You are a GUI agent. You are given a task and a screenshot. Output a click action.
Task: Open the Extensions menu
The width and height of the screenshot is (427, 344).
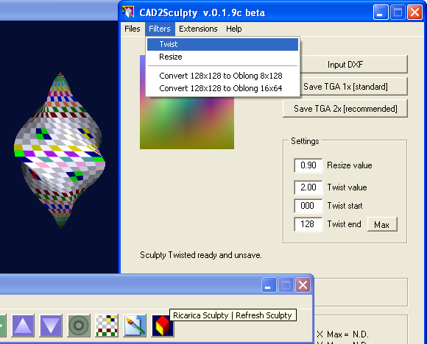click(198, 29)
